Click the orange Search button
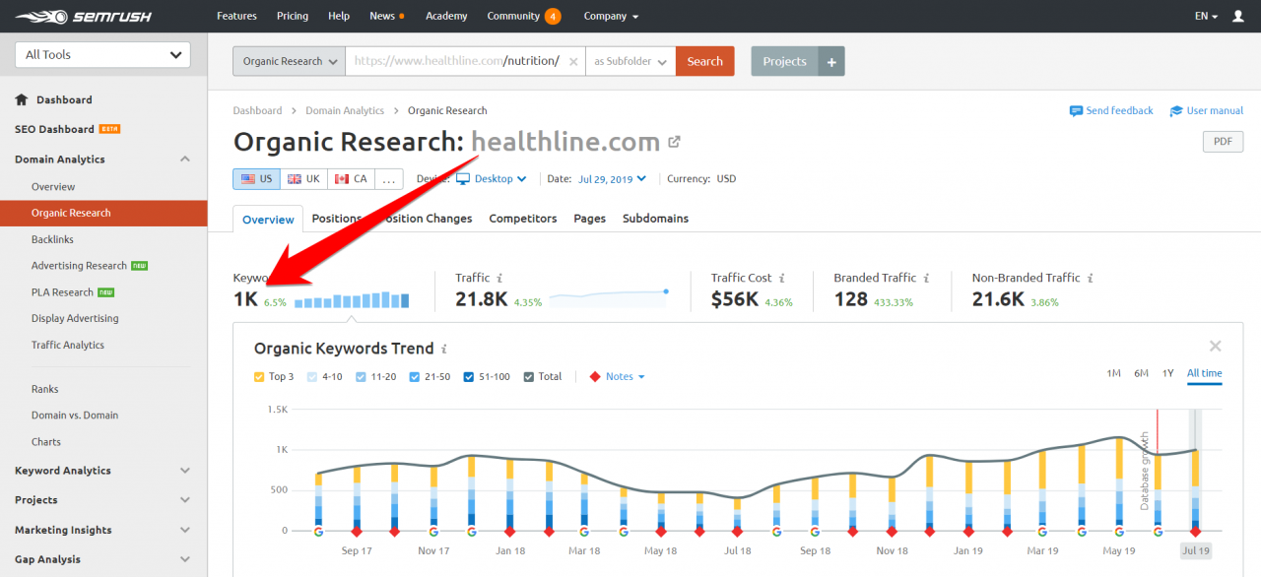 coord(704,61)
